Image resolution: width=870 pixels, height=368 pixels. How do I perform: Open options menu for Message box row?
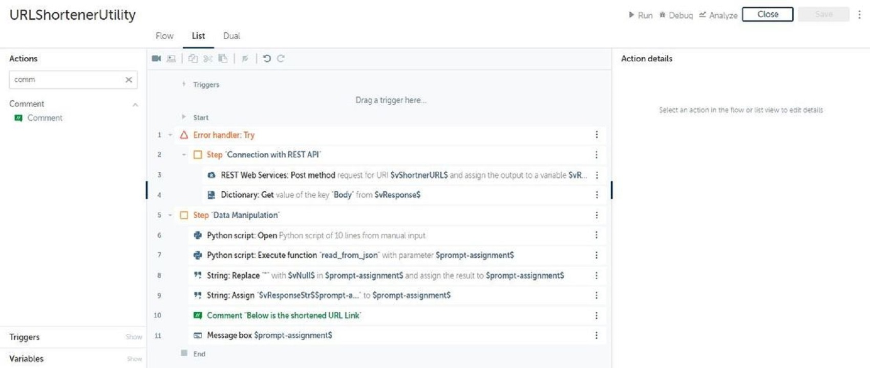pyautogui.click(x=597, y=335)
